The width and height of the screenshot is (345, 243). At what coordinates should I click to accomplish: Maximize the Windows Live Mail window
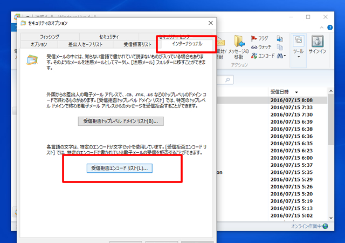tap(308, 17)
